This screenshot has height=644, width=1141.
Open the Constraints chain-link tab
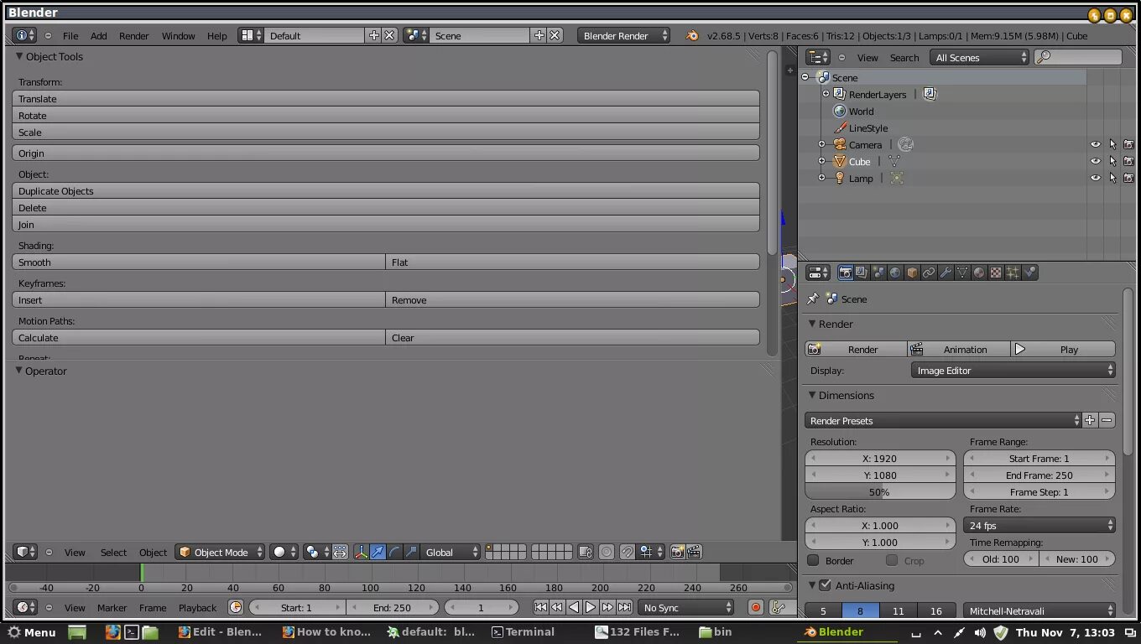pos(929,273)
